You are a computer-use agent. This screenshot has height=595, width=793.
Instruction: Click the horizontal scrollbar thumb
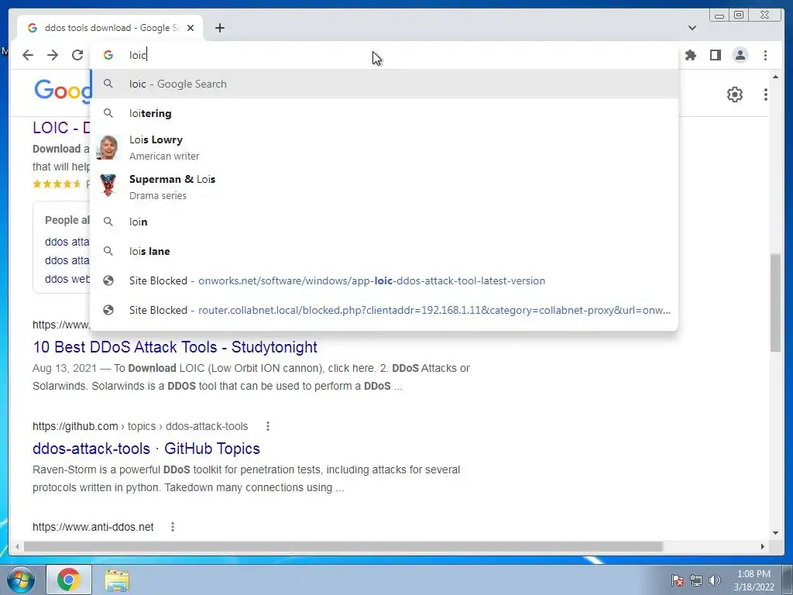click(x=343, y=546)
